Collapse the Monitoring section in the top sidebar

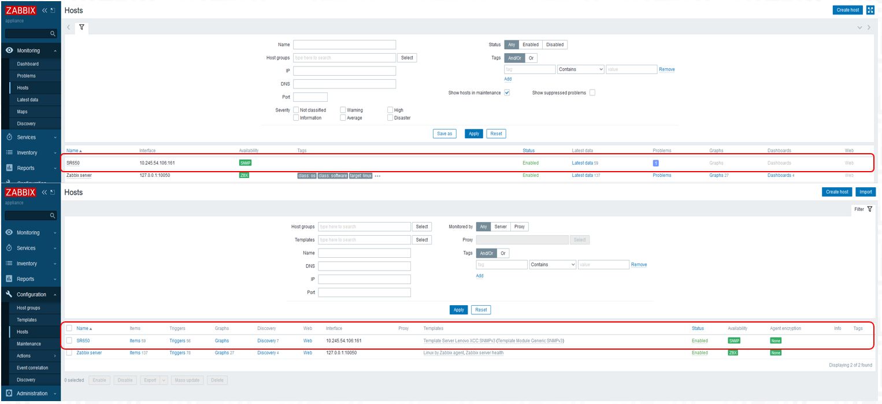point(54,51)
